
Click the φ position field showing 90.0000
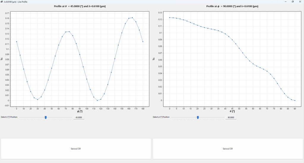point(231,117)
